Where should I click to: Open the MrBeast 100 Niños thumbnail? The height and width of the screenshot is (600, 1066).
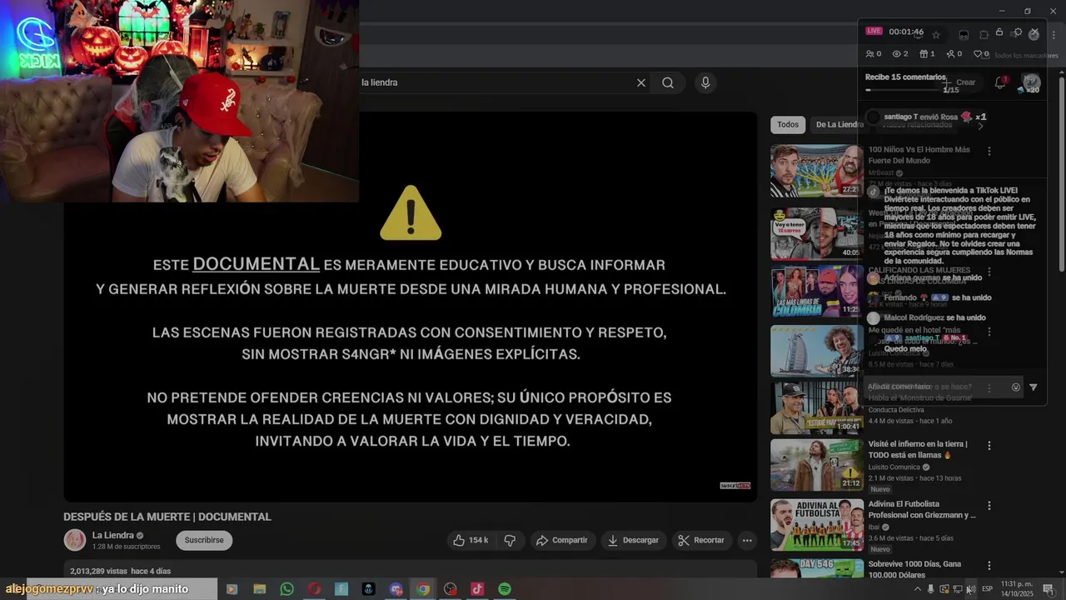817,171
